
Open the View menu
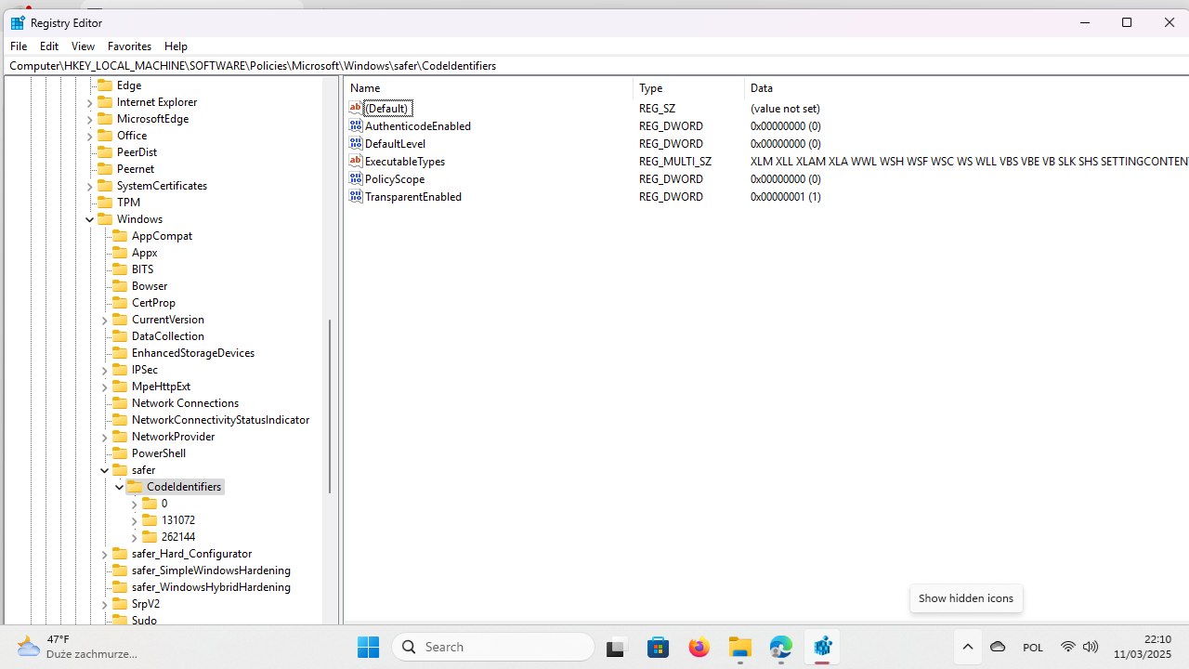83,46
